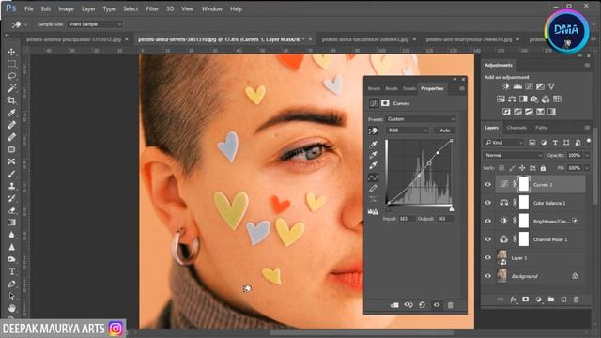Image resolution: width=601 pixels, height=338 pixels.
Task: Select the Horizontal Type tool
Action: tap(11, 271)
